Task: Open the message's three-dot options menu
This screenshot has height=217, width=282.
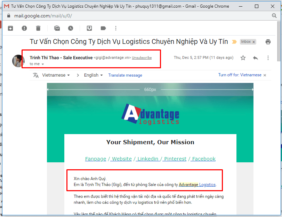Action: coord(268,58)
